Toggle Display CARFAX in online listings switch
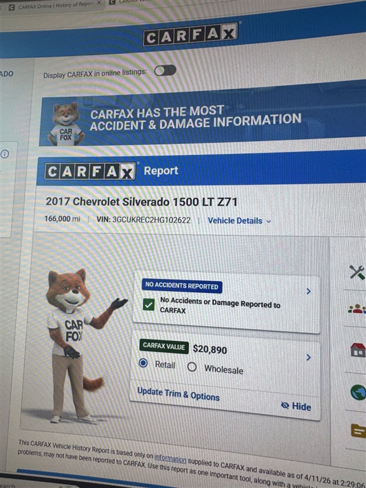366x488 pixels. coord(165,71)
